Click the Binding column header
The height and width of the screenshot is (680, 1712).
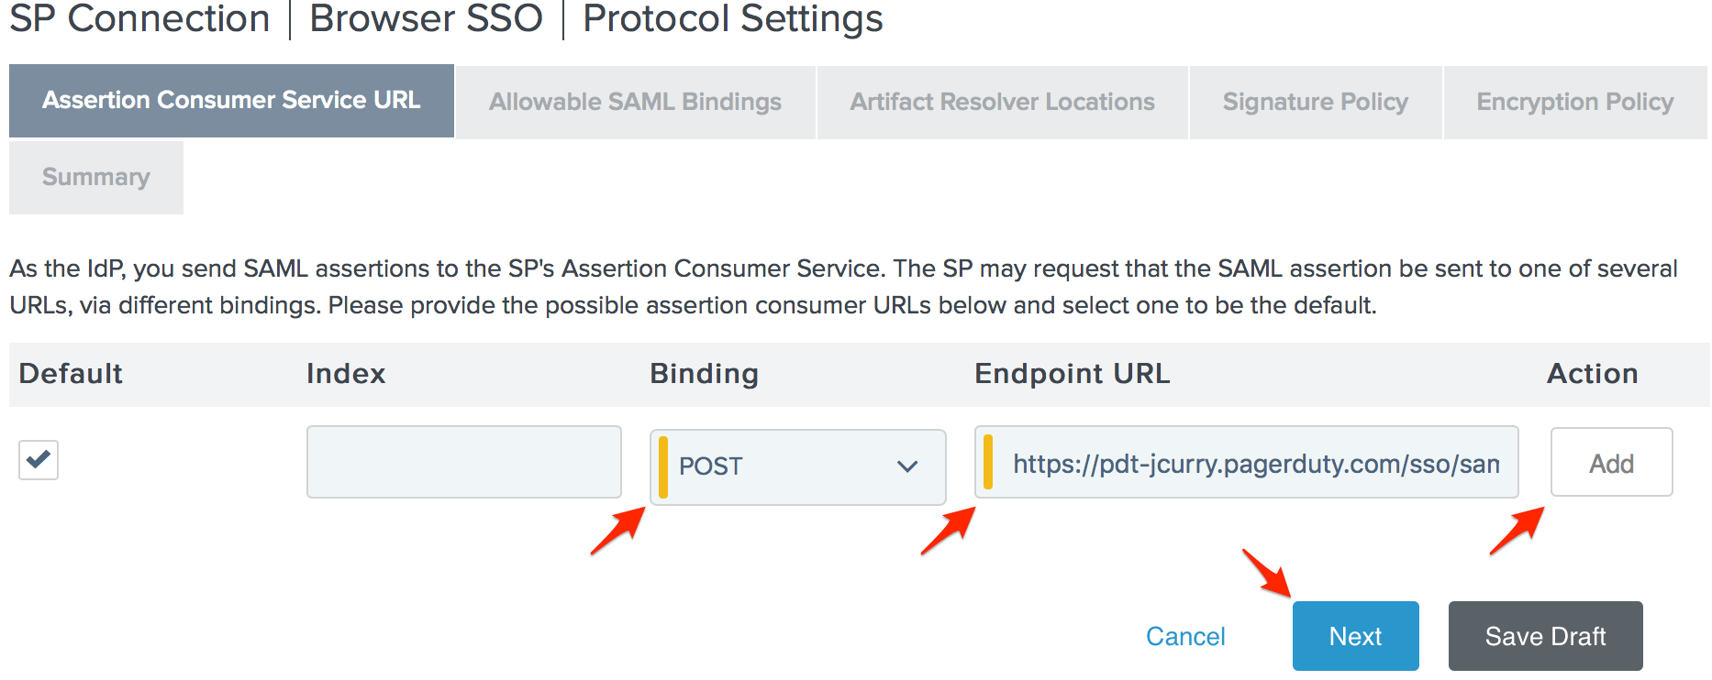tap(704, 374)
